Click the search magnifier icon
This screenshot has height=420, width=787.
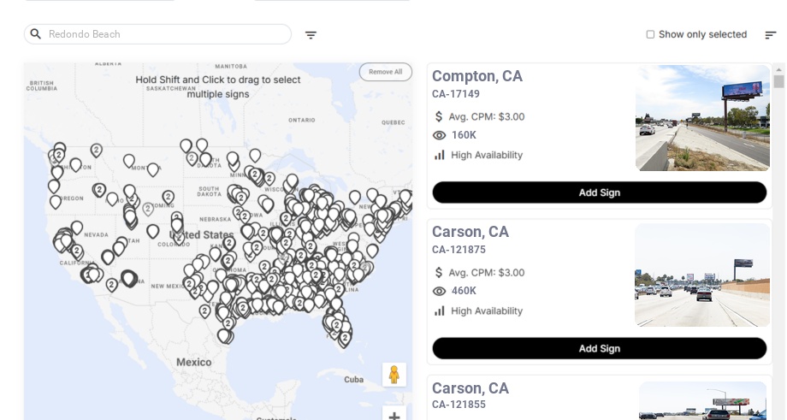click(36, 34)
